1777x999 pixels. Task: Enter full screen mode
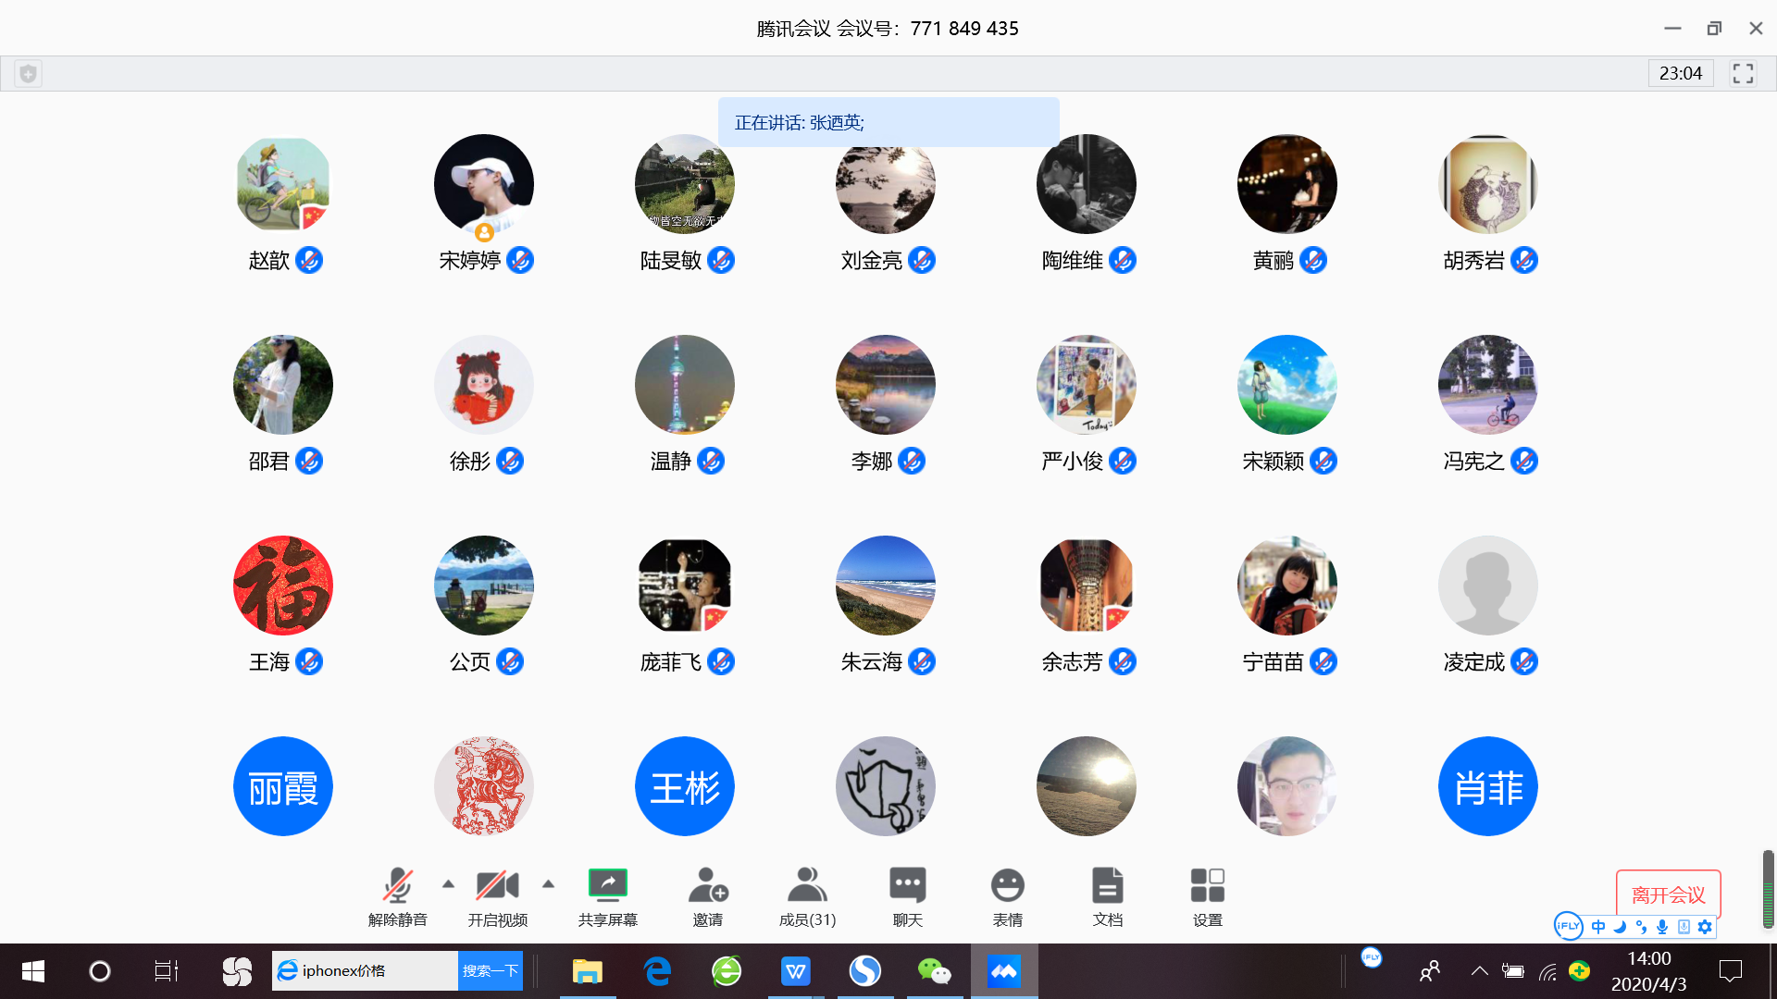1743,73
